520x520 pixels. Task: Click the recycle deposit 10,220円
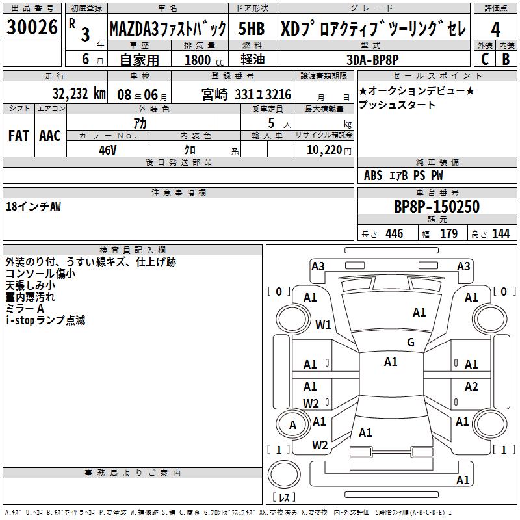[329, 150]
